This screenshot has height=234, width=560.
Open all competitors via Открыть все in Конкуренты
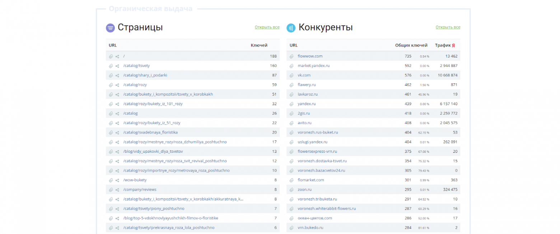click(448, 27)
